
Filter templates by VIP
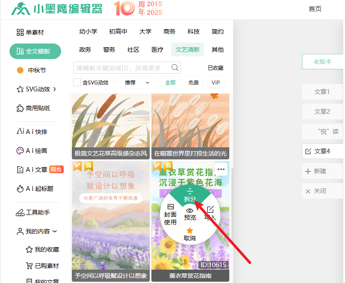[216, 82]
